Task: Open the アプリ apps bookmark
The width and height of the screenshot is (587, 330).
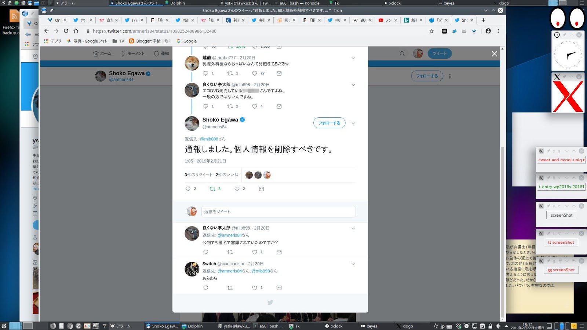Action: point(52,41)
